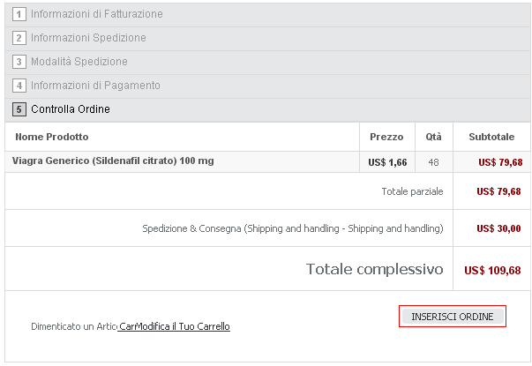Click the step 3 number badge
The image size is (532, 366).
[x=19, y=62]
